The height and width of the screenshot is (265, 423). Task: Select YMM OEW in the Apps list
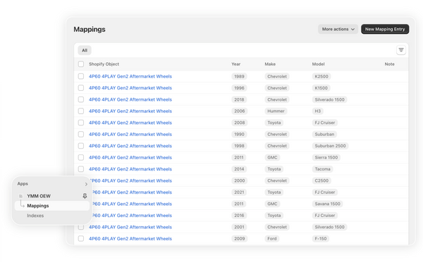pyautogui.click(x=39, y=196)
